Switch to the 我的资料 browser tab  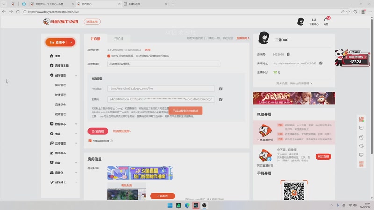[x=52, y=4]
